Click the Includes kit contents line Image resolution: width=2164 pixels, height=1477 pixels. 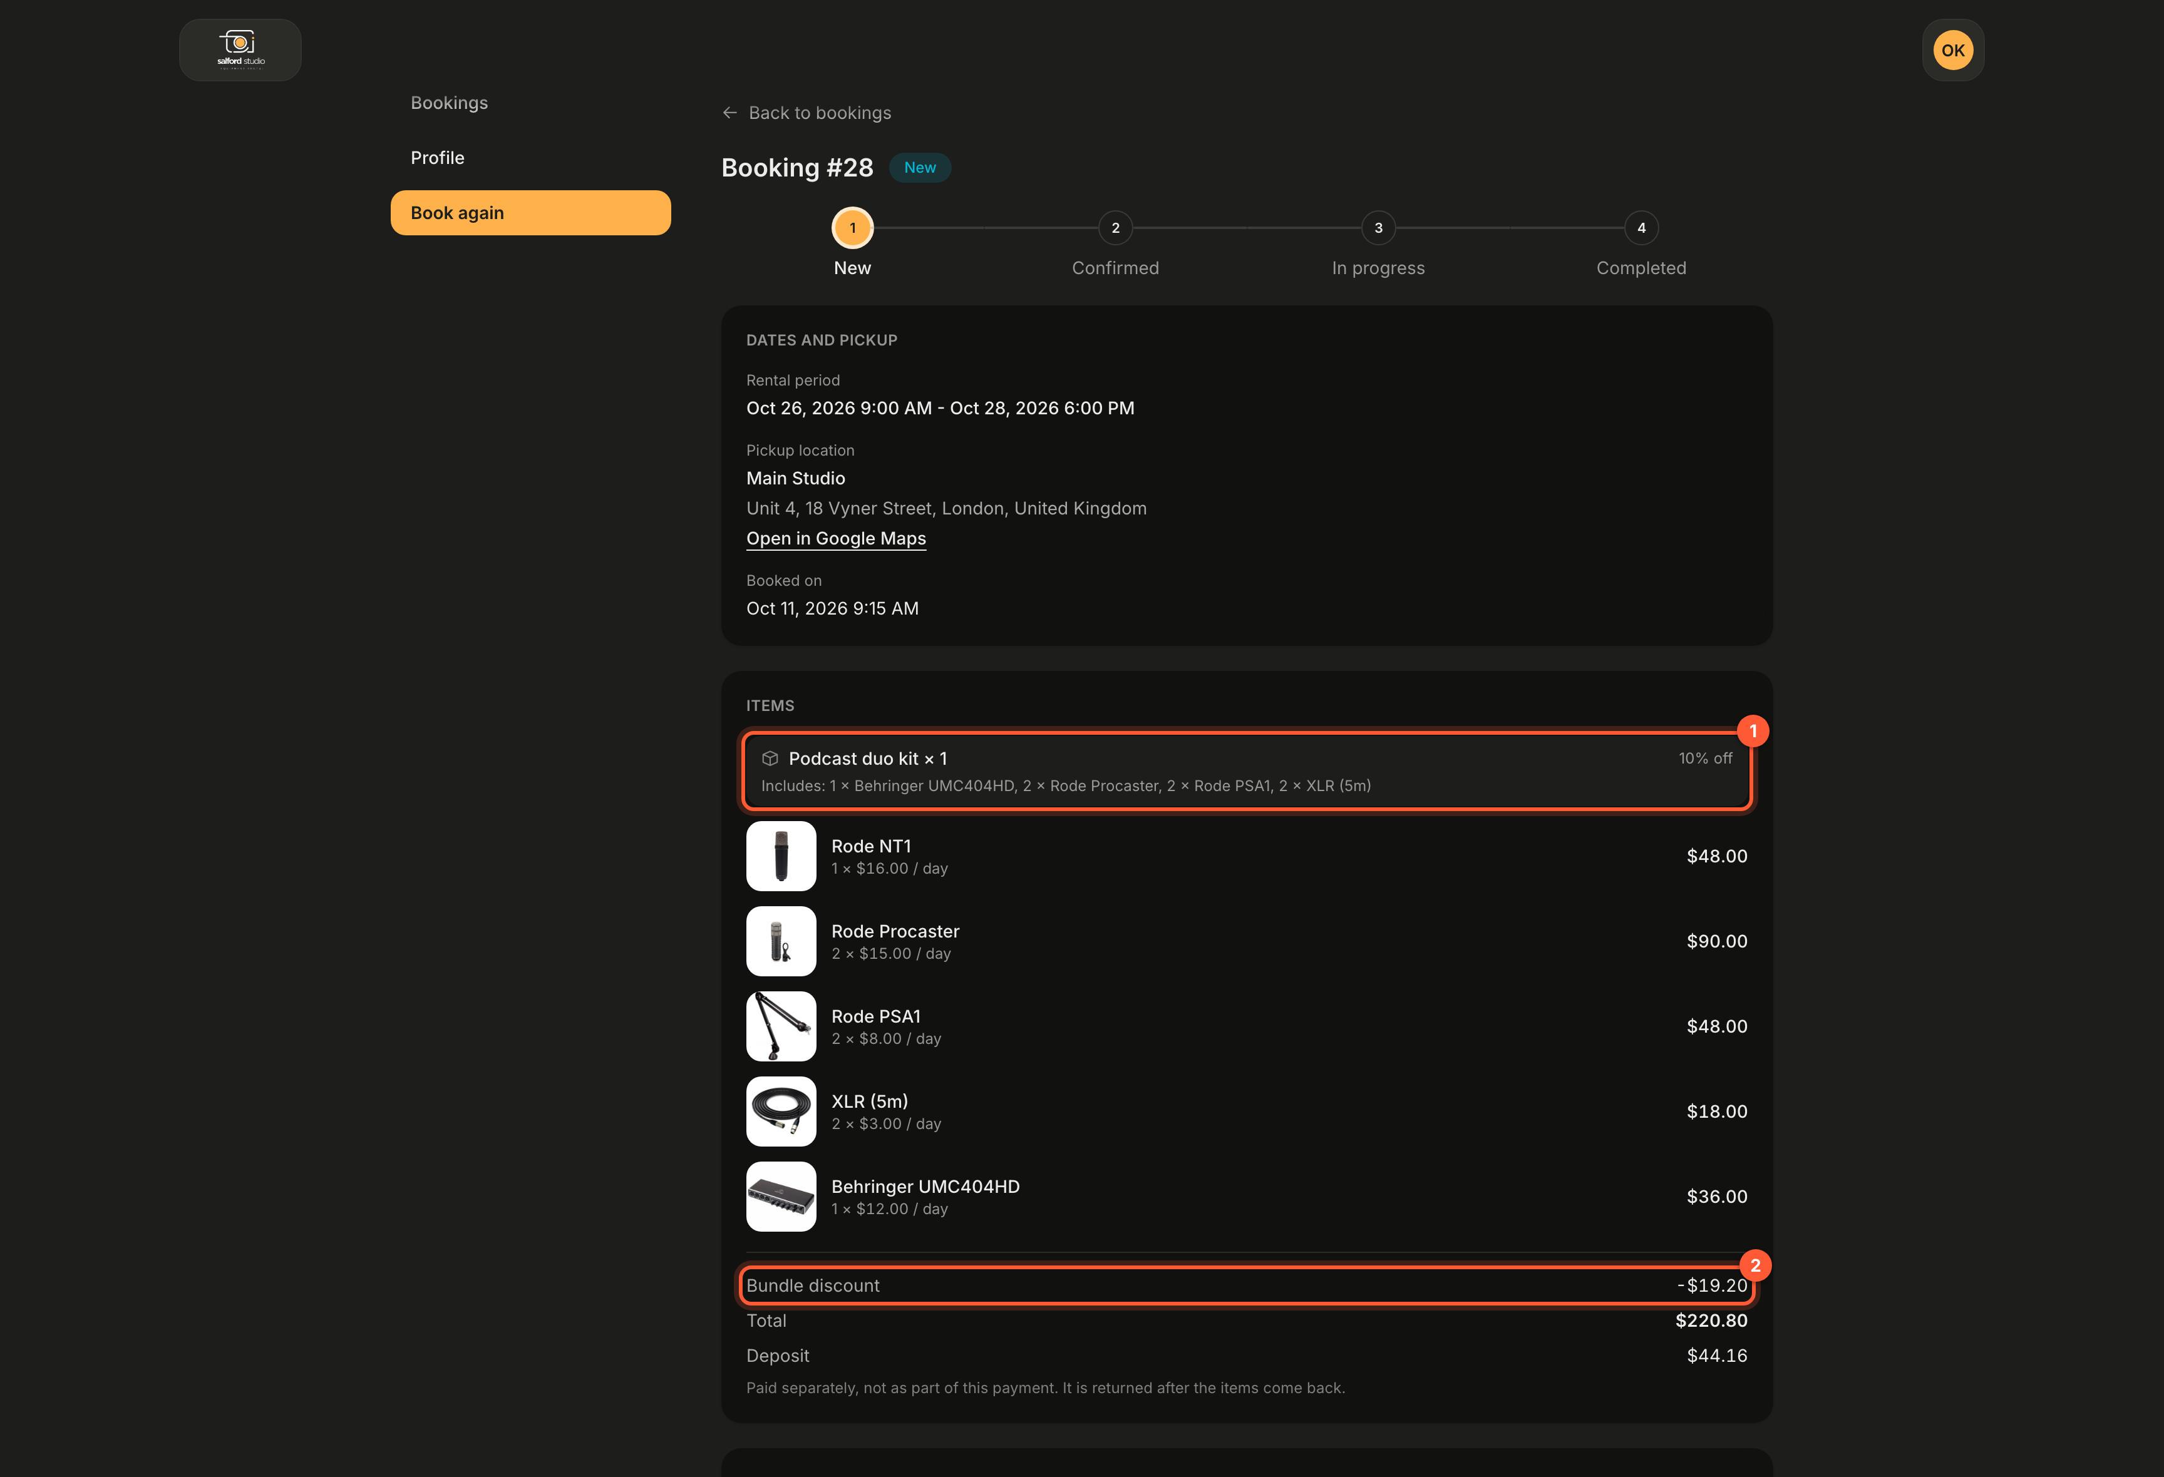pyautogui.click(x=1066, y=785)
